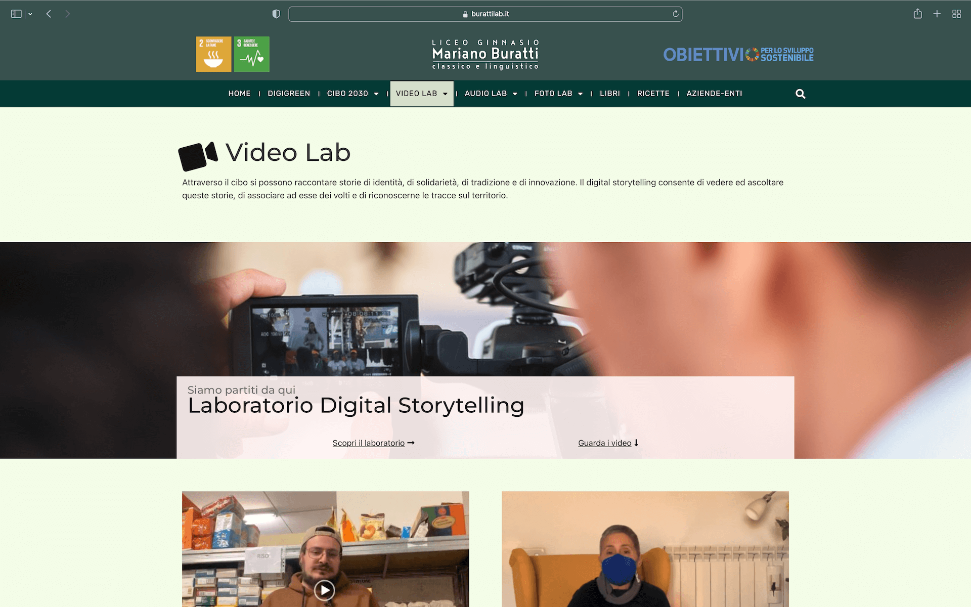
Task: Open the RICETTE menu item
Action: 653,94
